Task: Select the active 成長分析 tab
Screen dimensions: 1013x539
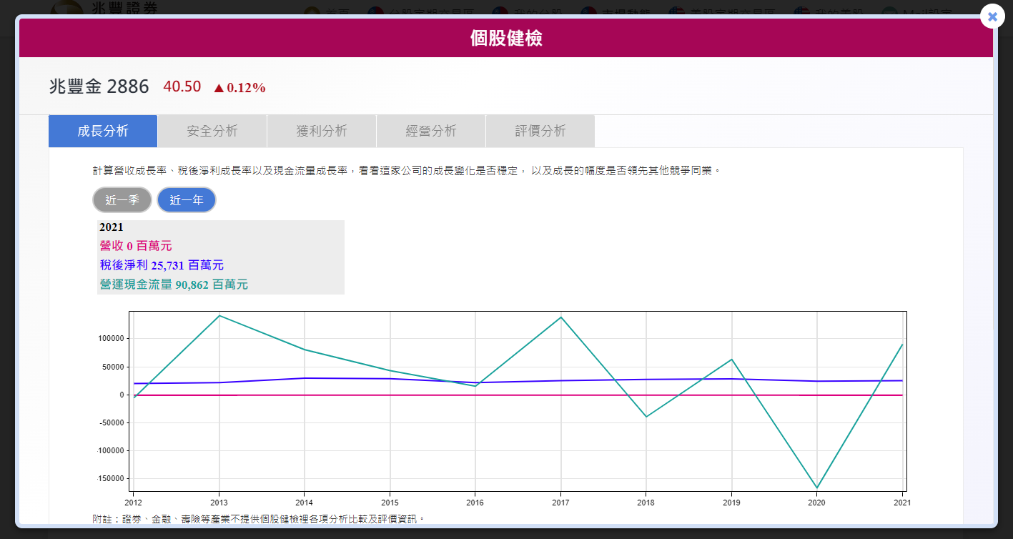Action: pos(103,131)
